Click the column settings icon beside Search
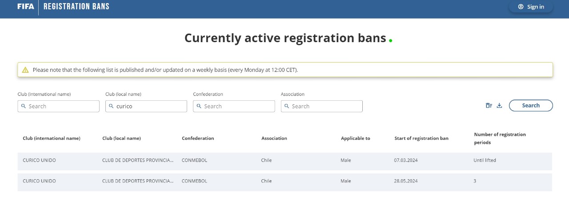569x197 pixels. [x=489, y=106]
